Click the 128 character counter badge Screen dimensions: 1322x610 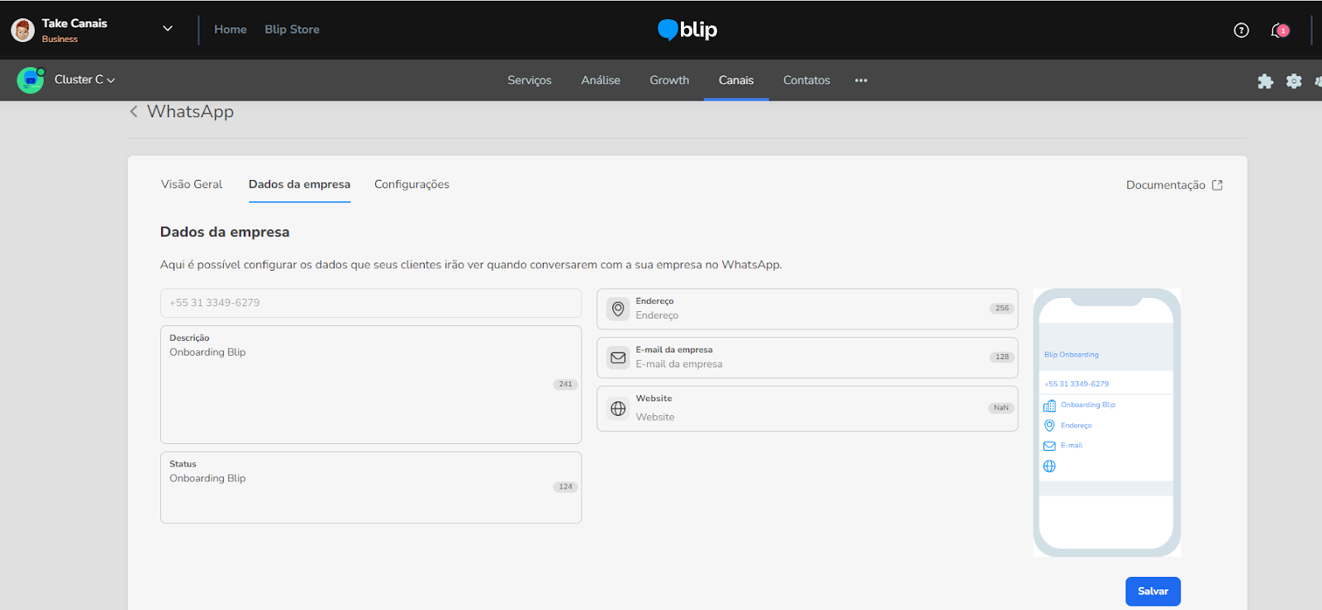tap(1001, 357)
